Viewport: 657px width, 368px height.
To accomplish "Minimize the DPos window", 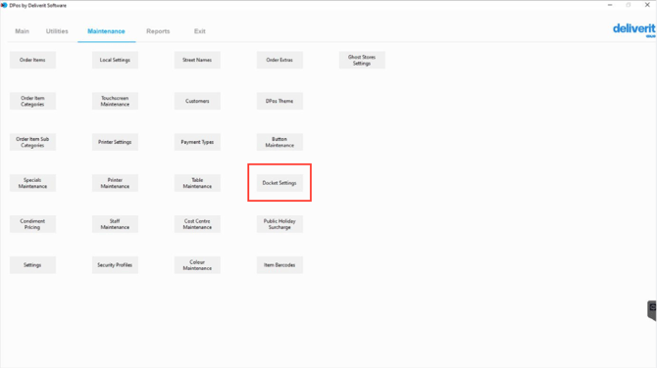I will [610, 5].
